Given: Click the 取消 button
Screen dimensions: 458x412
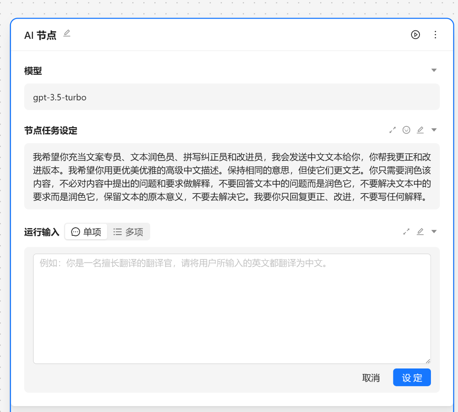Looking at the screenshot, I should [370, 378].
